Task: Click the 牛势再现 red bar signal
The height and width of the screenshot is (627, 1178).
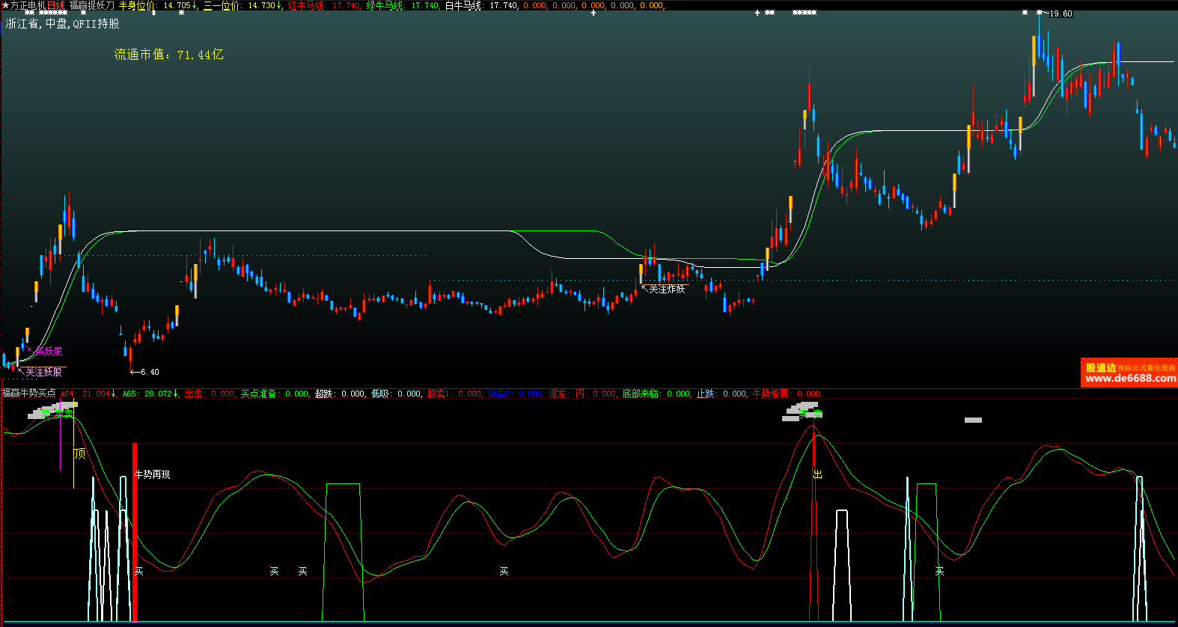Action: pos(152,474)
